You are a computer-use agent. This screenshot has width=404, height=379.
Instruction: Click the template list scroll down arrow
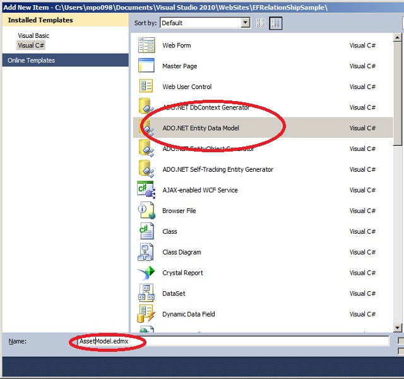tap(397, 328)
